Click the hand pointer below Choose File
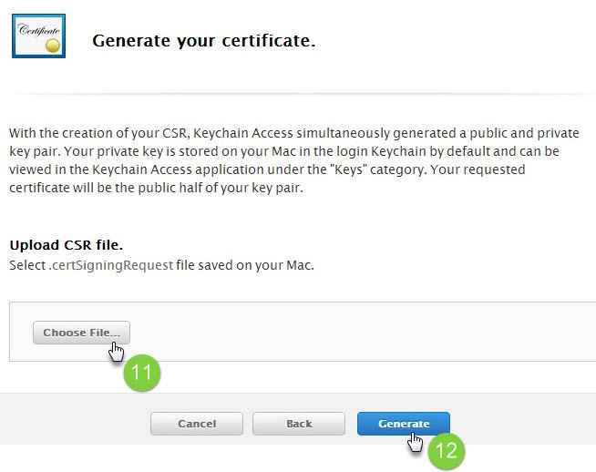This screenshot has height=472, width=596. [117, 351]
